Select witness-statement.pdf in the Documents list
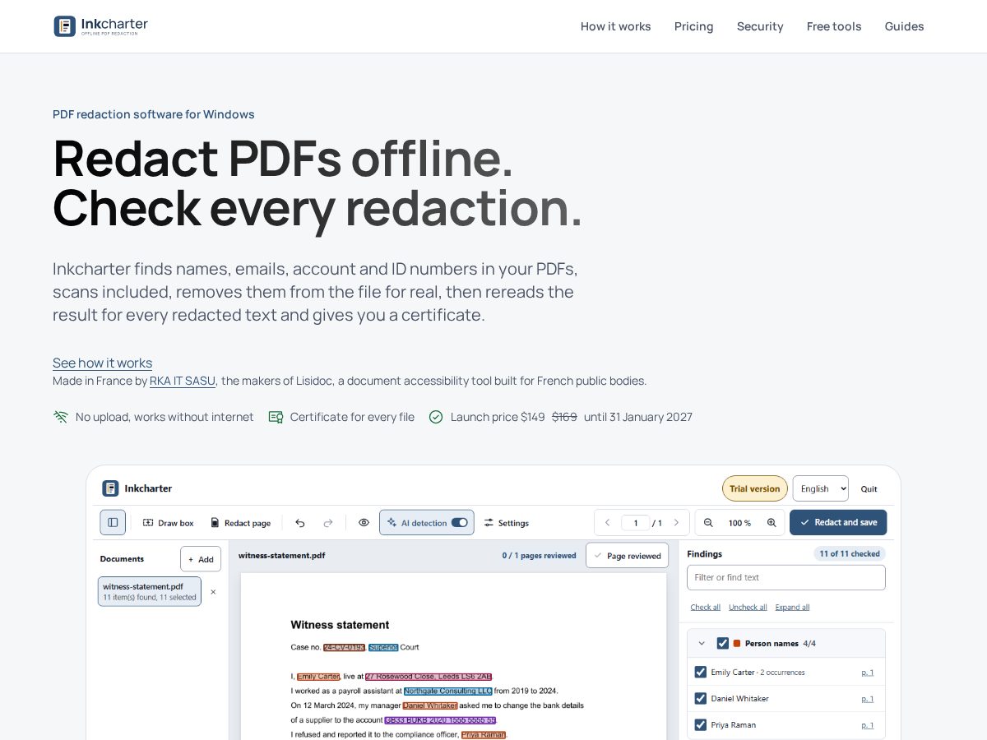The width and height of the screenshot is (987, 740). pos(150,591)
